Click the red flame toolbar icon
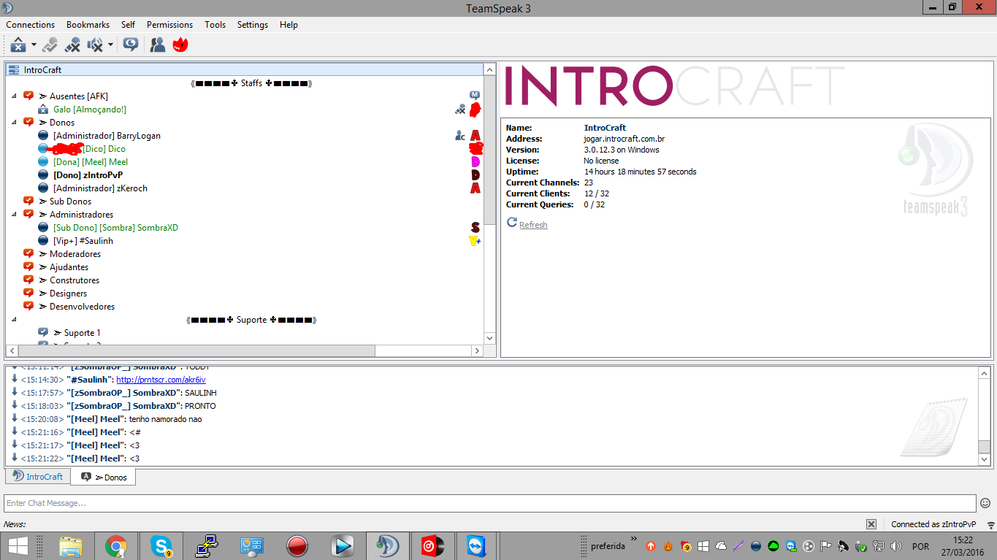Image resolution: width=997 pixels, height=560 pixels. [x=180, y=45]
